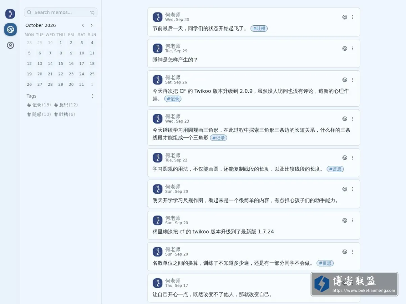Click visibility icon on Wed, Sep 23 memo
This screenshot has height=304, width=406.
click(x=345, y=119)
